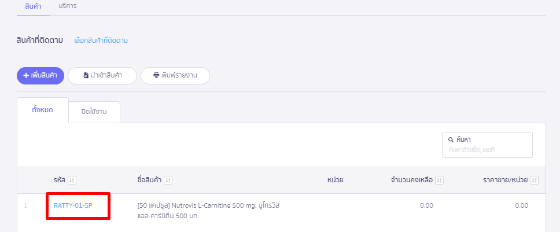Screen dimensions: 560x232
Task: Open the บริการ tab
Action: tap(68, 6)
